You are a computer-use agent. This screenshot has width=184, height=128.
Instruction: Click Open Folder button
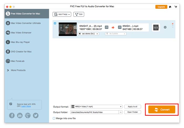[132, 112]
